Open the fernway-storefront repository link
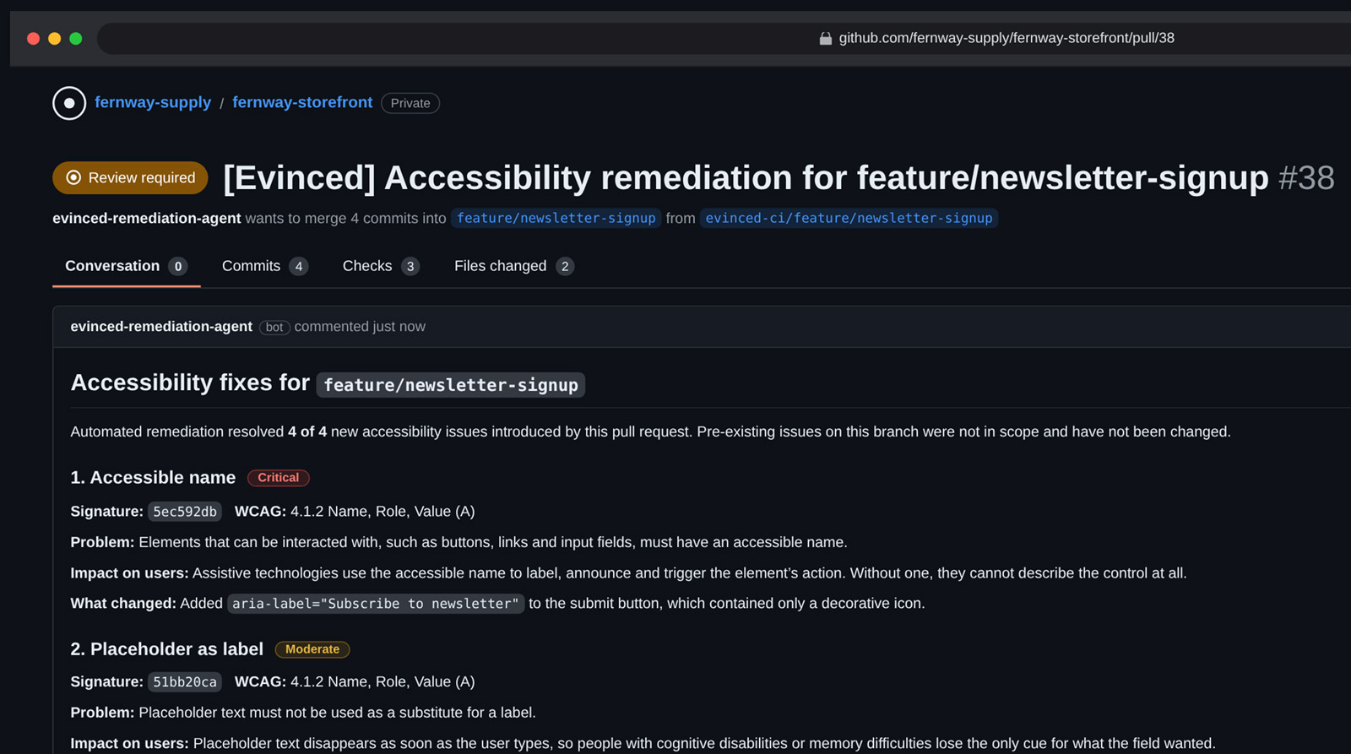The image size is (1351, 754). coord(302,102)
